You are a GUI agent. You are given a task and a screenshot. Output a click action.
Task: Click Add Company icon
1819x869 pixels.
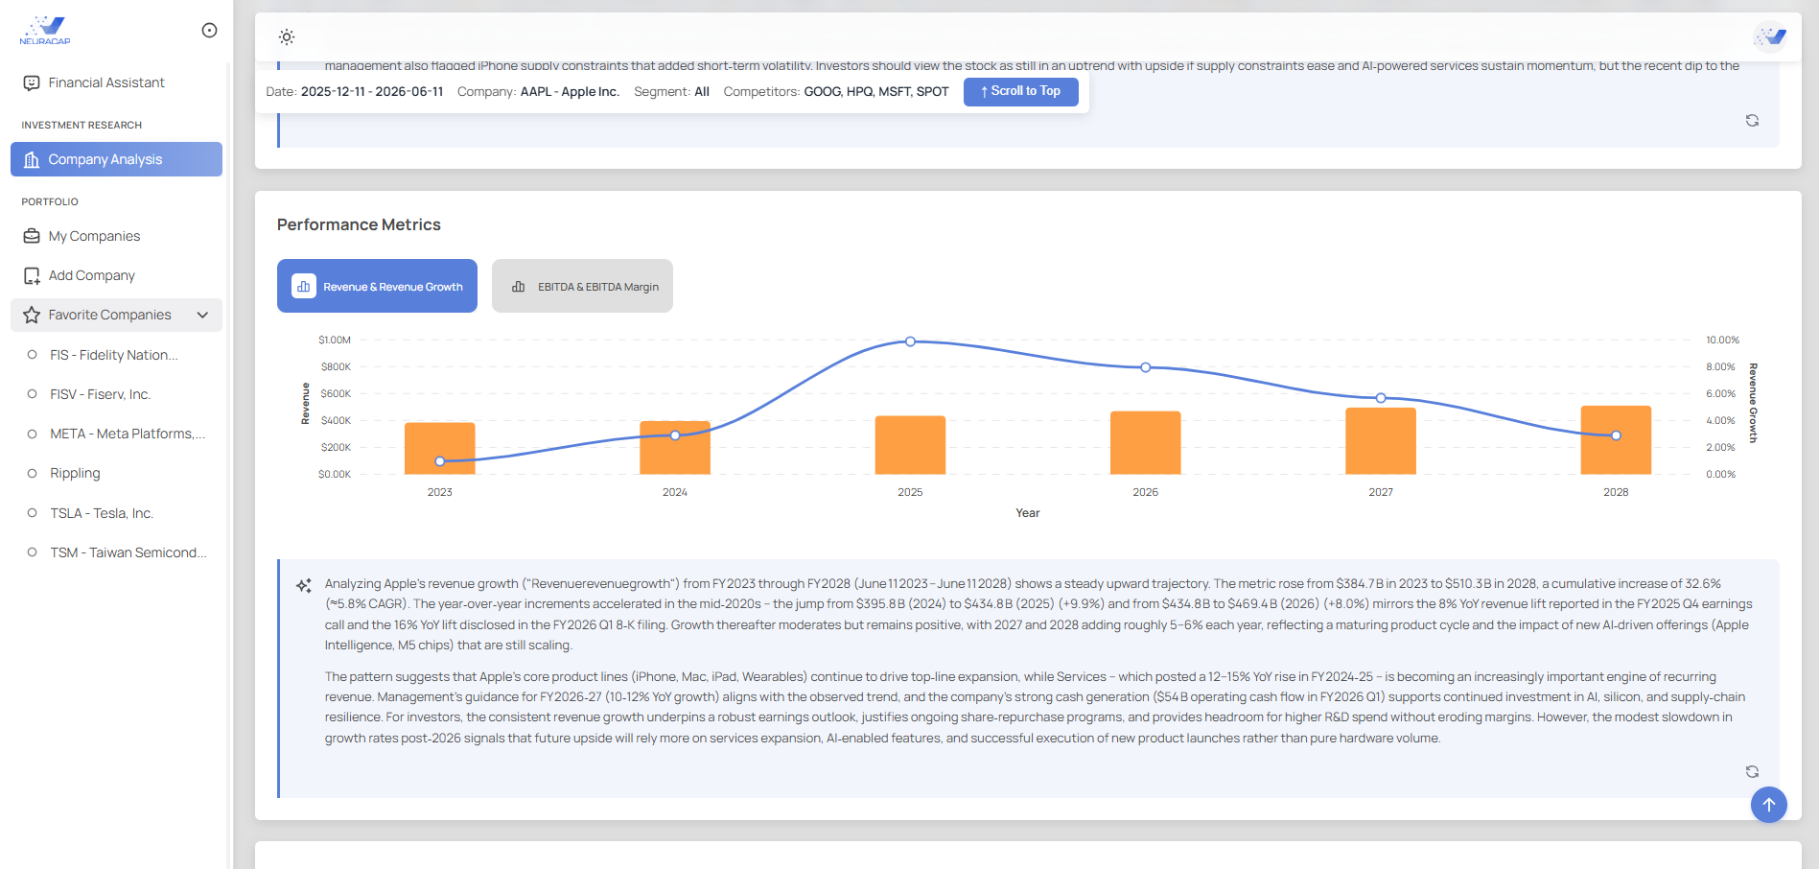pyautogui.click(x=32, y=276)
